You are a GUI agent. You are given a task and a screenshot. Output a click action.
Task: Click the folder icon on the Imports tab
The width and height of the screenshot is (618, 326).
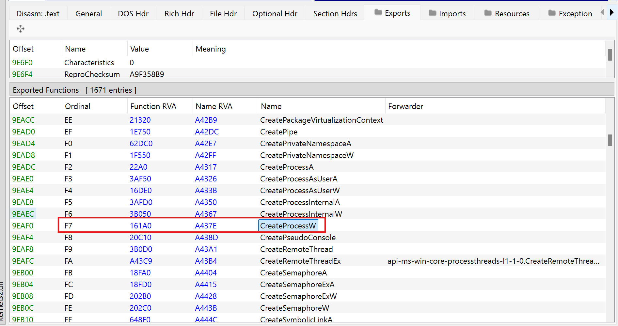432,13
